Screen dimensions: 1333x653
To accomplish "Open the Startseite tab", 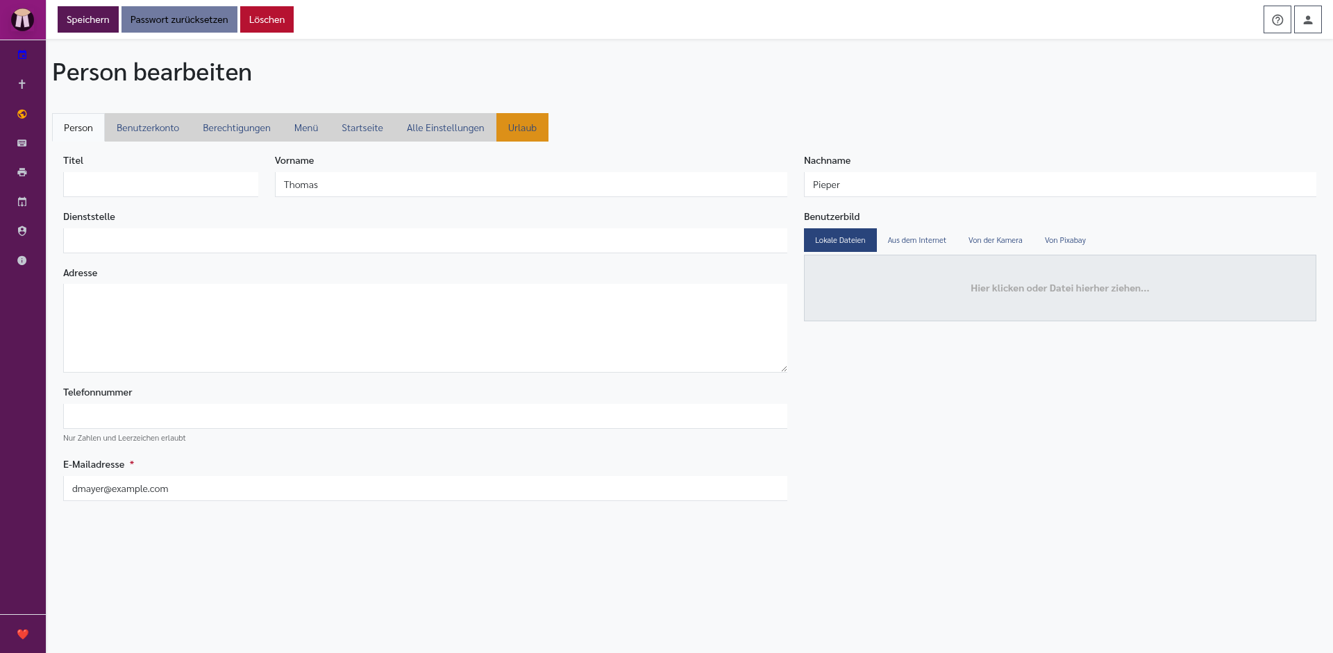I will pyautogui.click(x=362, y=128).
